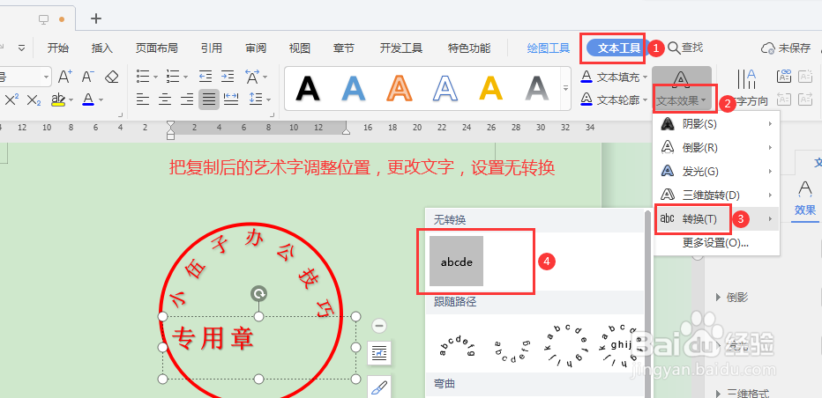Expand 倒影 section in side panel
The width and height of the screenshot is (822, 398).
732,297
